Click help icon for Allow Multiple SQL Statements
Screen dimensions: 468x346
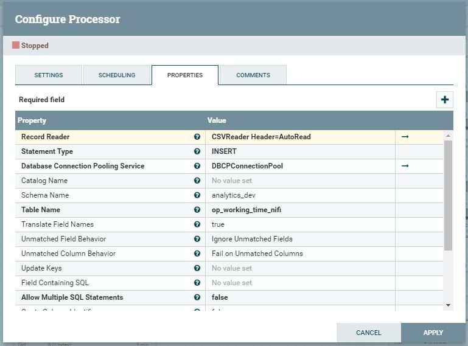[x=197, y=297]
